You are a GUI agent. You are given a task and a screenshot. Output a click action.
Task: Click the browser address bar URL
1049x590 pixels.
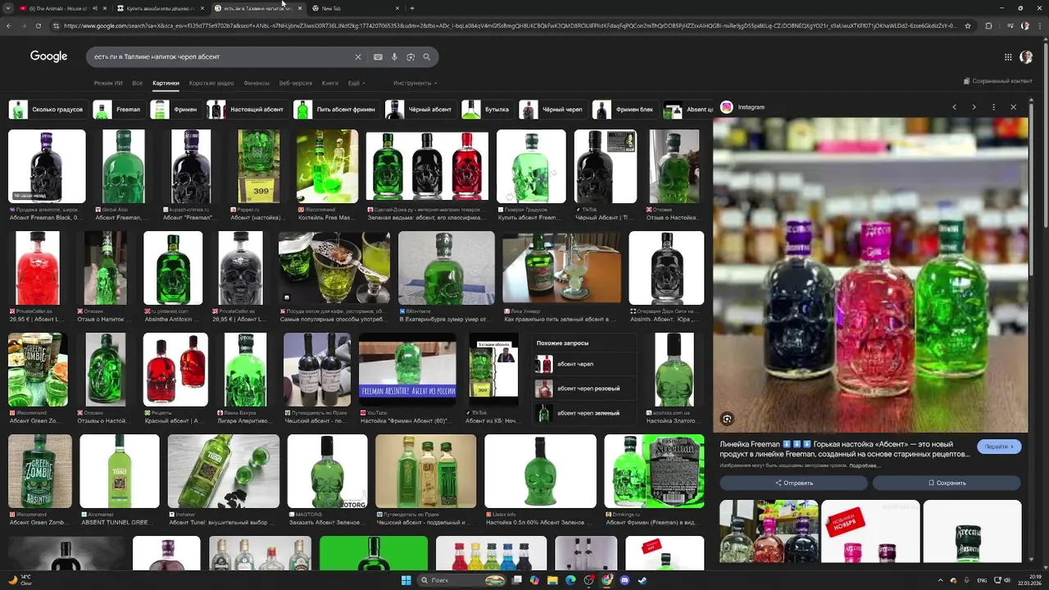(508, 25)
